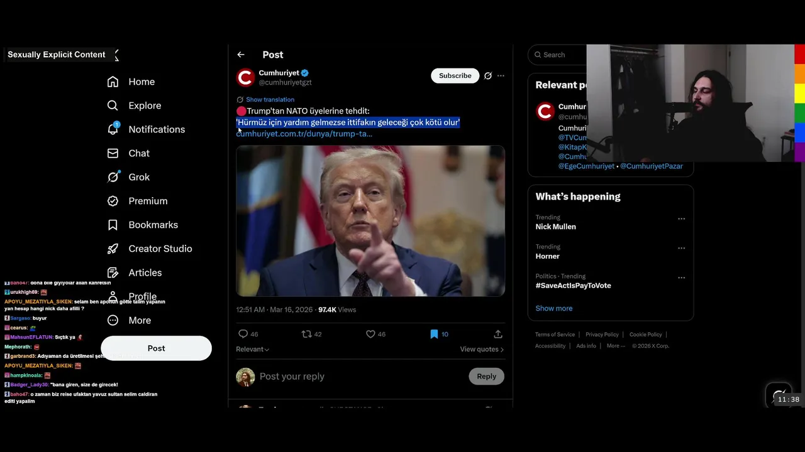Click the Grok explain icon beside Subscribe
The image size is (805, 452).
click(x=488, y=75)
